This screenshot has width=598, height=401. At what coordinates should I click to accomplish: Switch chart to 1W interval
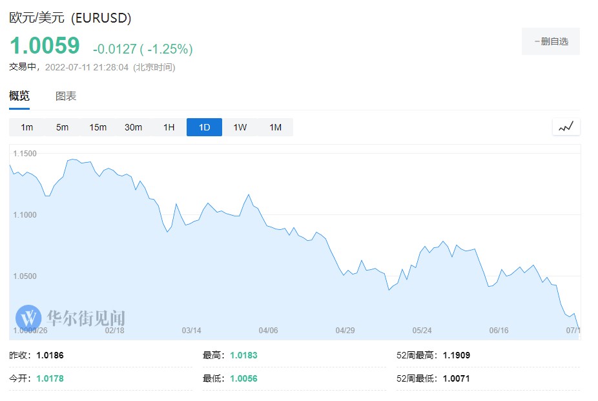[x=240, y=127]
